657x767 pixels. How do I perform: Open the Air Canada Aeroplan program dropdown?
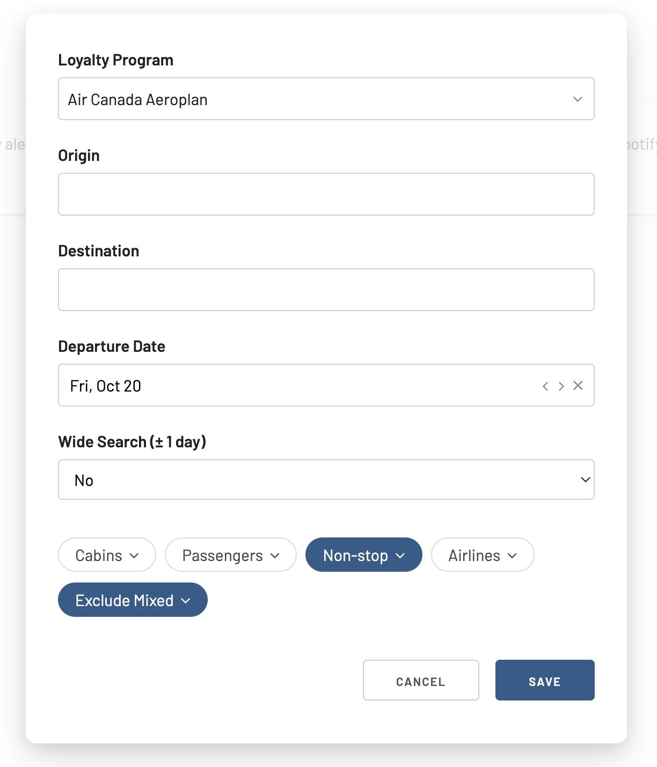tap(326, 99)
